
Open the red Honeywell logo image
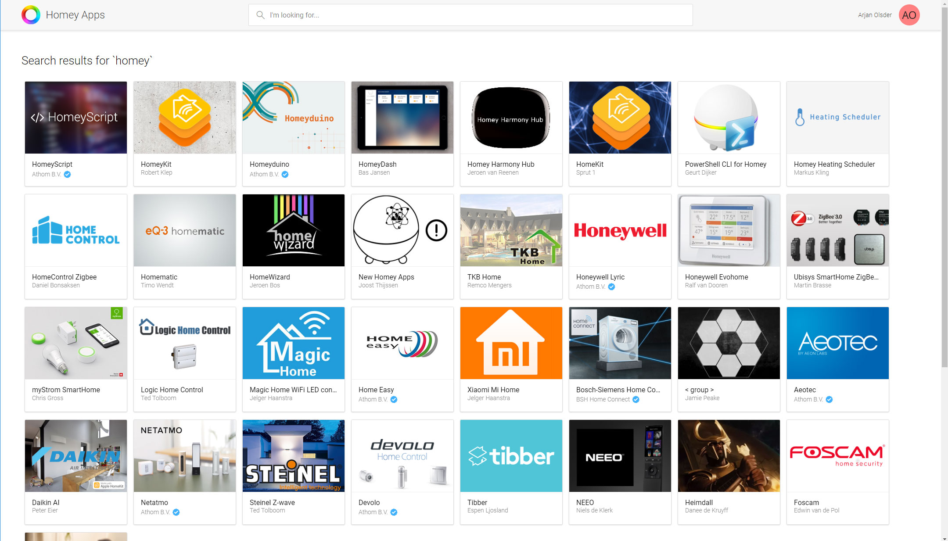(x=620, y=230)
